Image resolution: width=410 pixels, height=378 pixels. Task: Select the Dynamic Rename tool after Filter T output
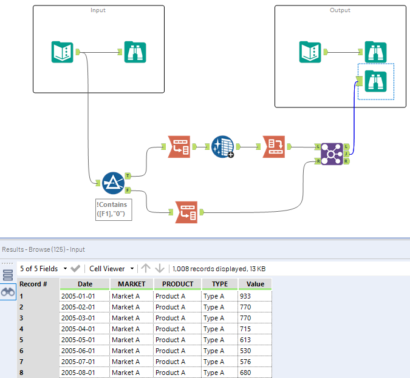[179, 147]
